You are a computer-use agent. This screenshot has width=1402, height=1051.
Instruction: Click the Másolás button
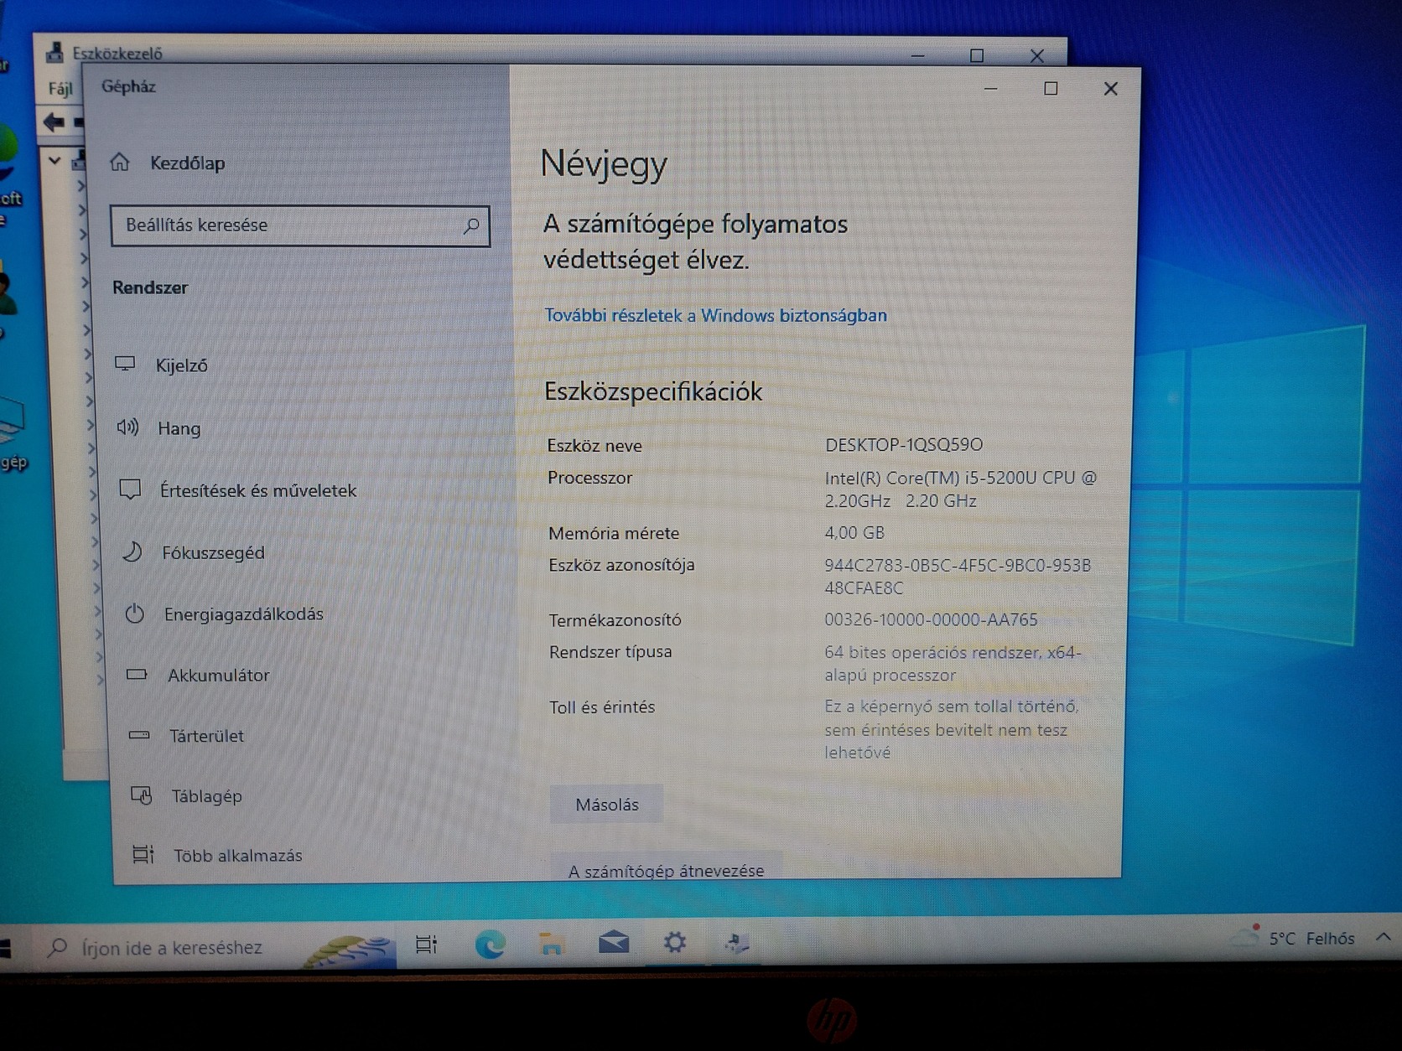click(x=607, y=805)
